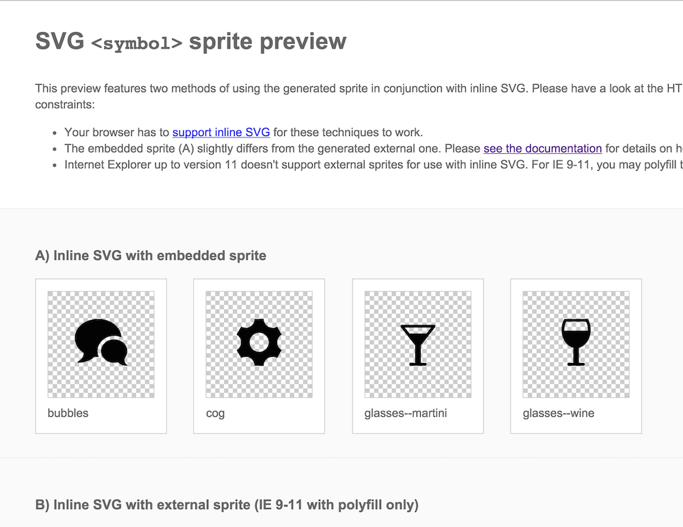Click the 'Internet Explorer up to version 11' bullet
The image size is (683, 527).
[341, 165]
